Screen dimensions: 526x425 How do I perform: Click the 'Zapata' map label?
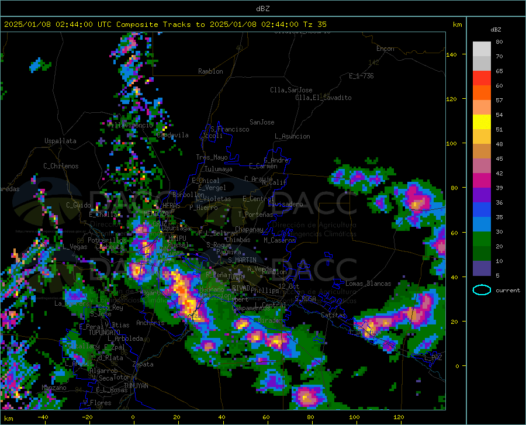pos(143,364)
